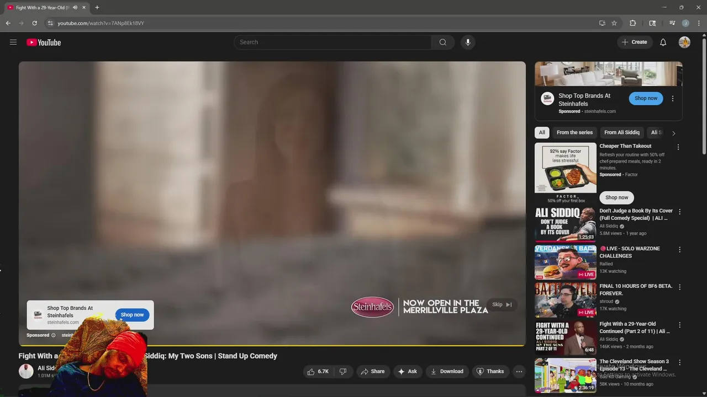
Task: Select From the series filter chip
Action: (574, 132)
